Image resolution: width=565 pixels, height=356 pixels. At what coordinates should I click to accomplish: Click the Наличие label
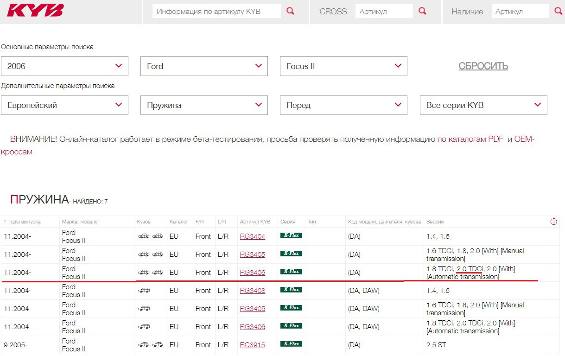pos(467,12)
